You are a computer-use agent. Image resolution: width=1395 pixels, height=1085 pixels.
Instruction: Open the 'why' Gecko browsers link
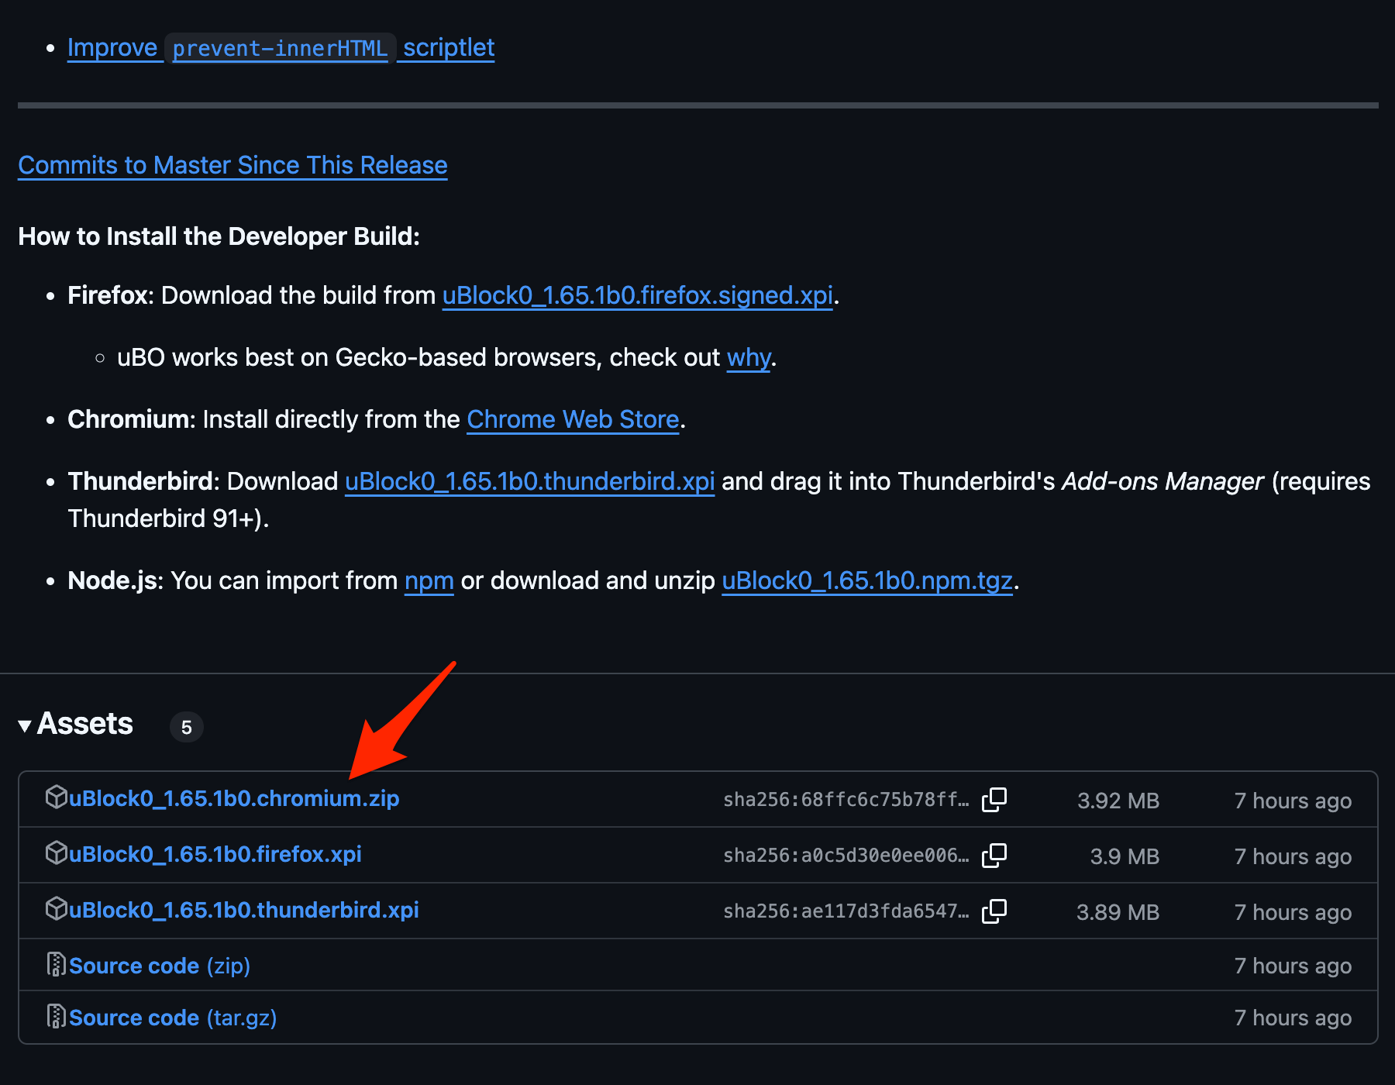click(x=749, y=357)
